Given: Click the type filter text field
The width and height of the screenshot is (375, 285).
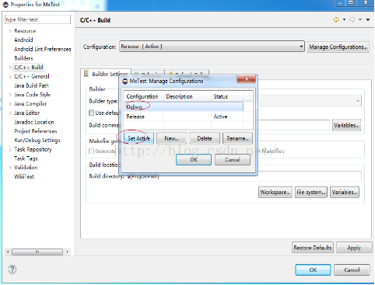Looking at the screenshot, I should pyautogui.click(x=37, y=19).
